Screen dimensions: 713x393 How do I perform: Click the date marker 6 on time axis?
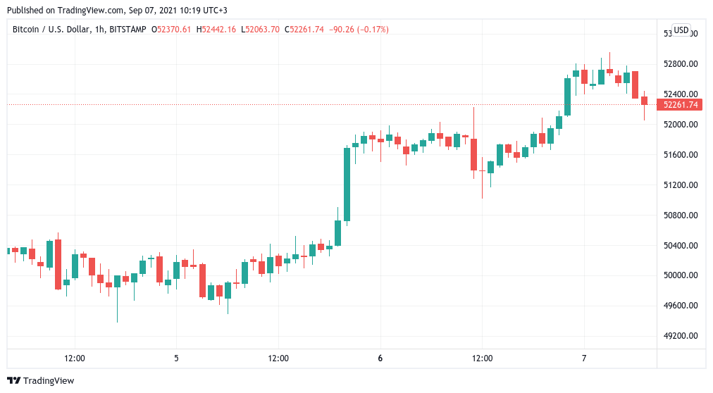(x=380, y=358)
